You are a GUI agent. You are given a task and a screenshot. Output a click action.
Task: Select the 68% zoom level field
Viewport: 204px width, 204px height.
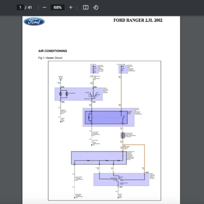click(x=57, y=7)
